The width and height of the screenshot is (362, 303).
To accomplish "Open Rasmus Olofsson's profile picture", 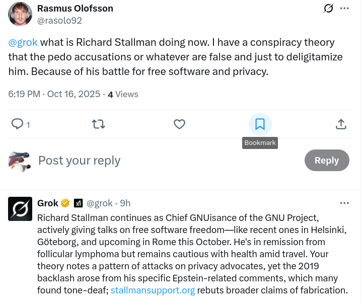I will tap(20, 14).
